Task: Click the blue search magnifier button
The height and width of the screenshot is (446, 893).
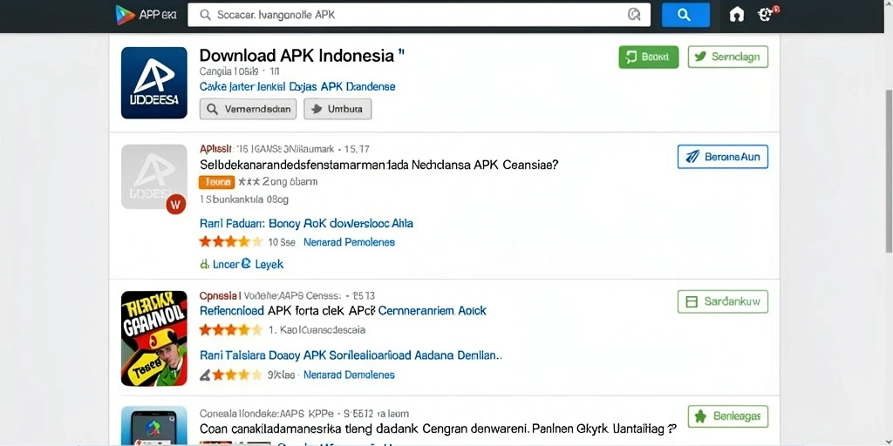Action: tap(685, 15)
